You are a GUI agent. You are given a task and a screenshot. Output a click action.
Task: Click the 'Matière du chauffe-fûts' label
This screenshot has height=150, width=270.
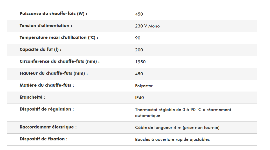(47, 85)
